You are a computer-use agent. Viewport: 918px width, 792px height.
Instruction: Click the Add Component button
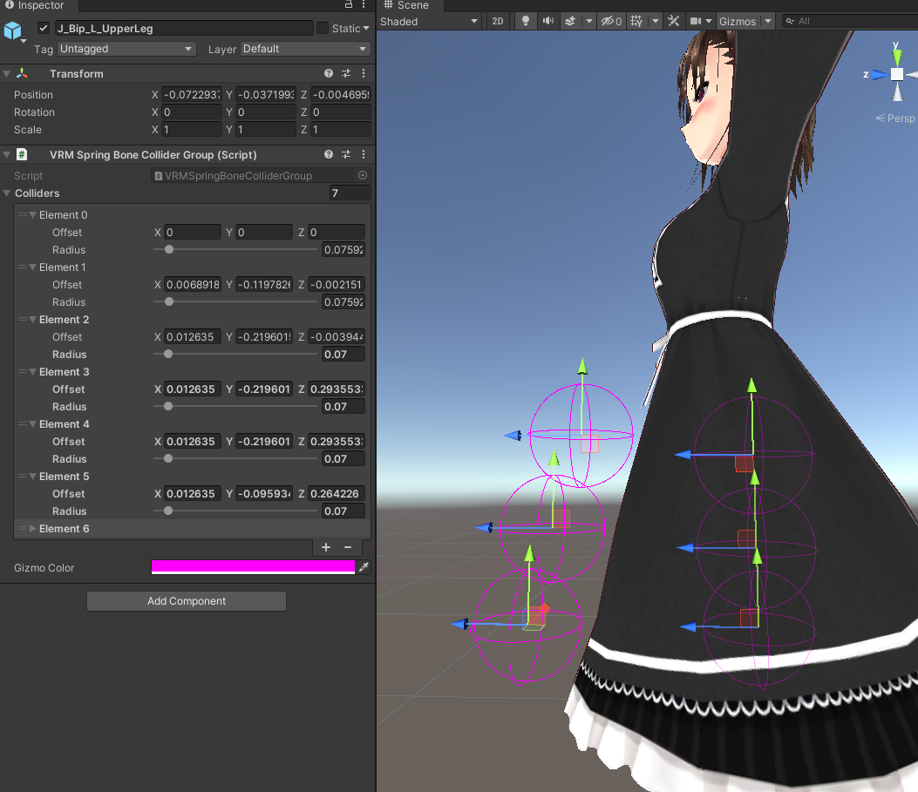pos(187,601)
